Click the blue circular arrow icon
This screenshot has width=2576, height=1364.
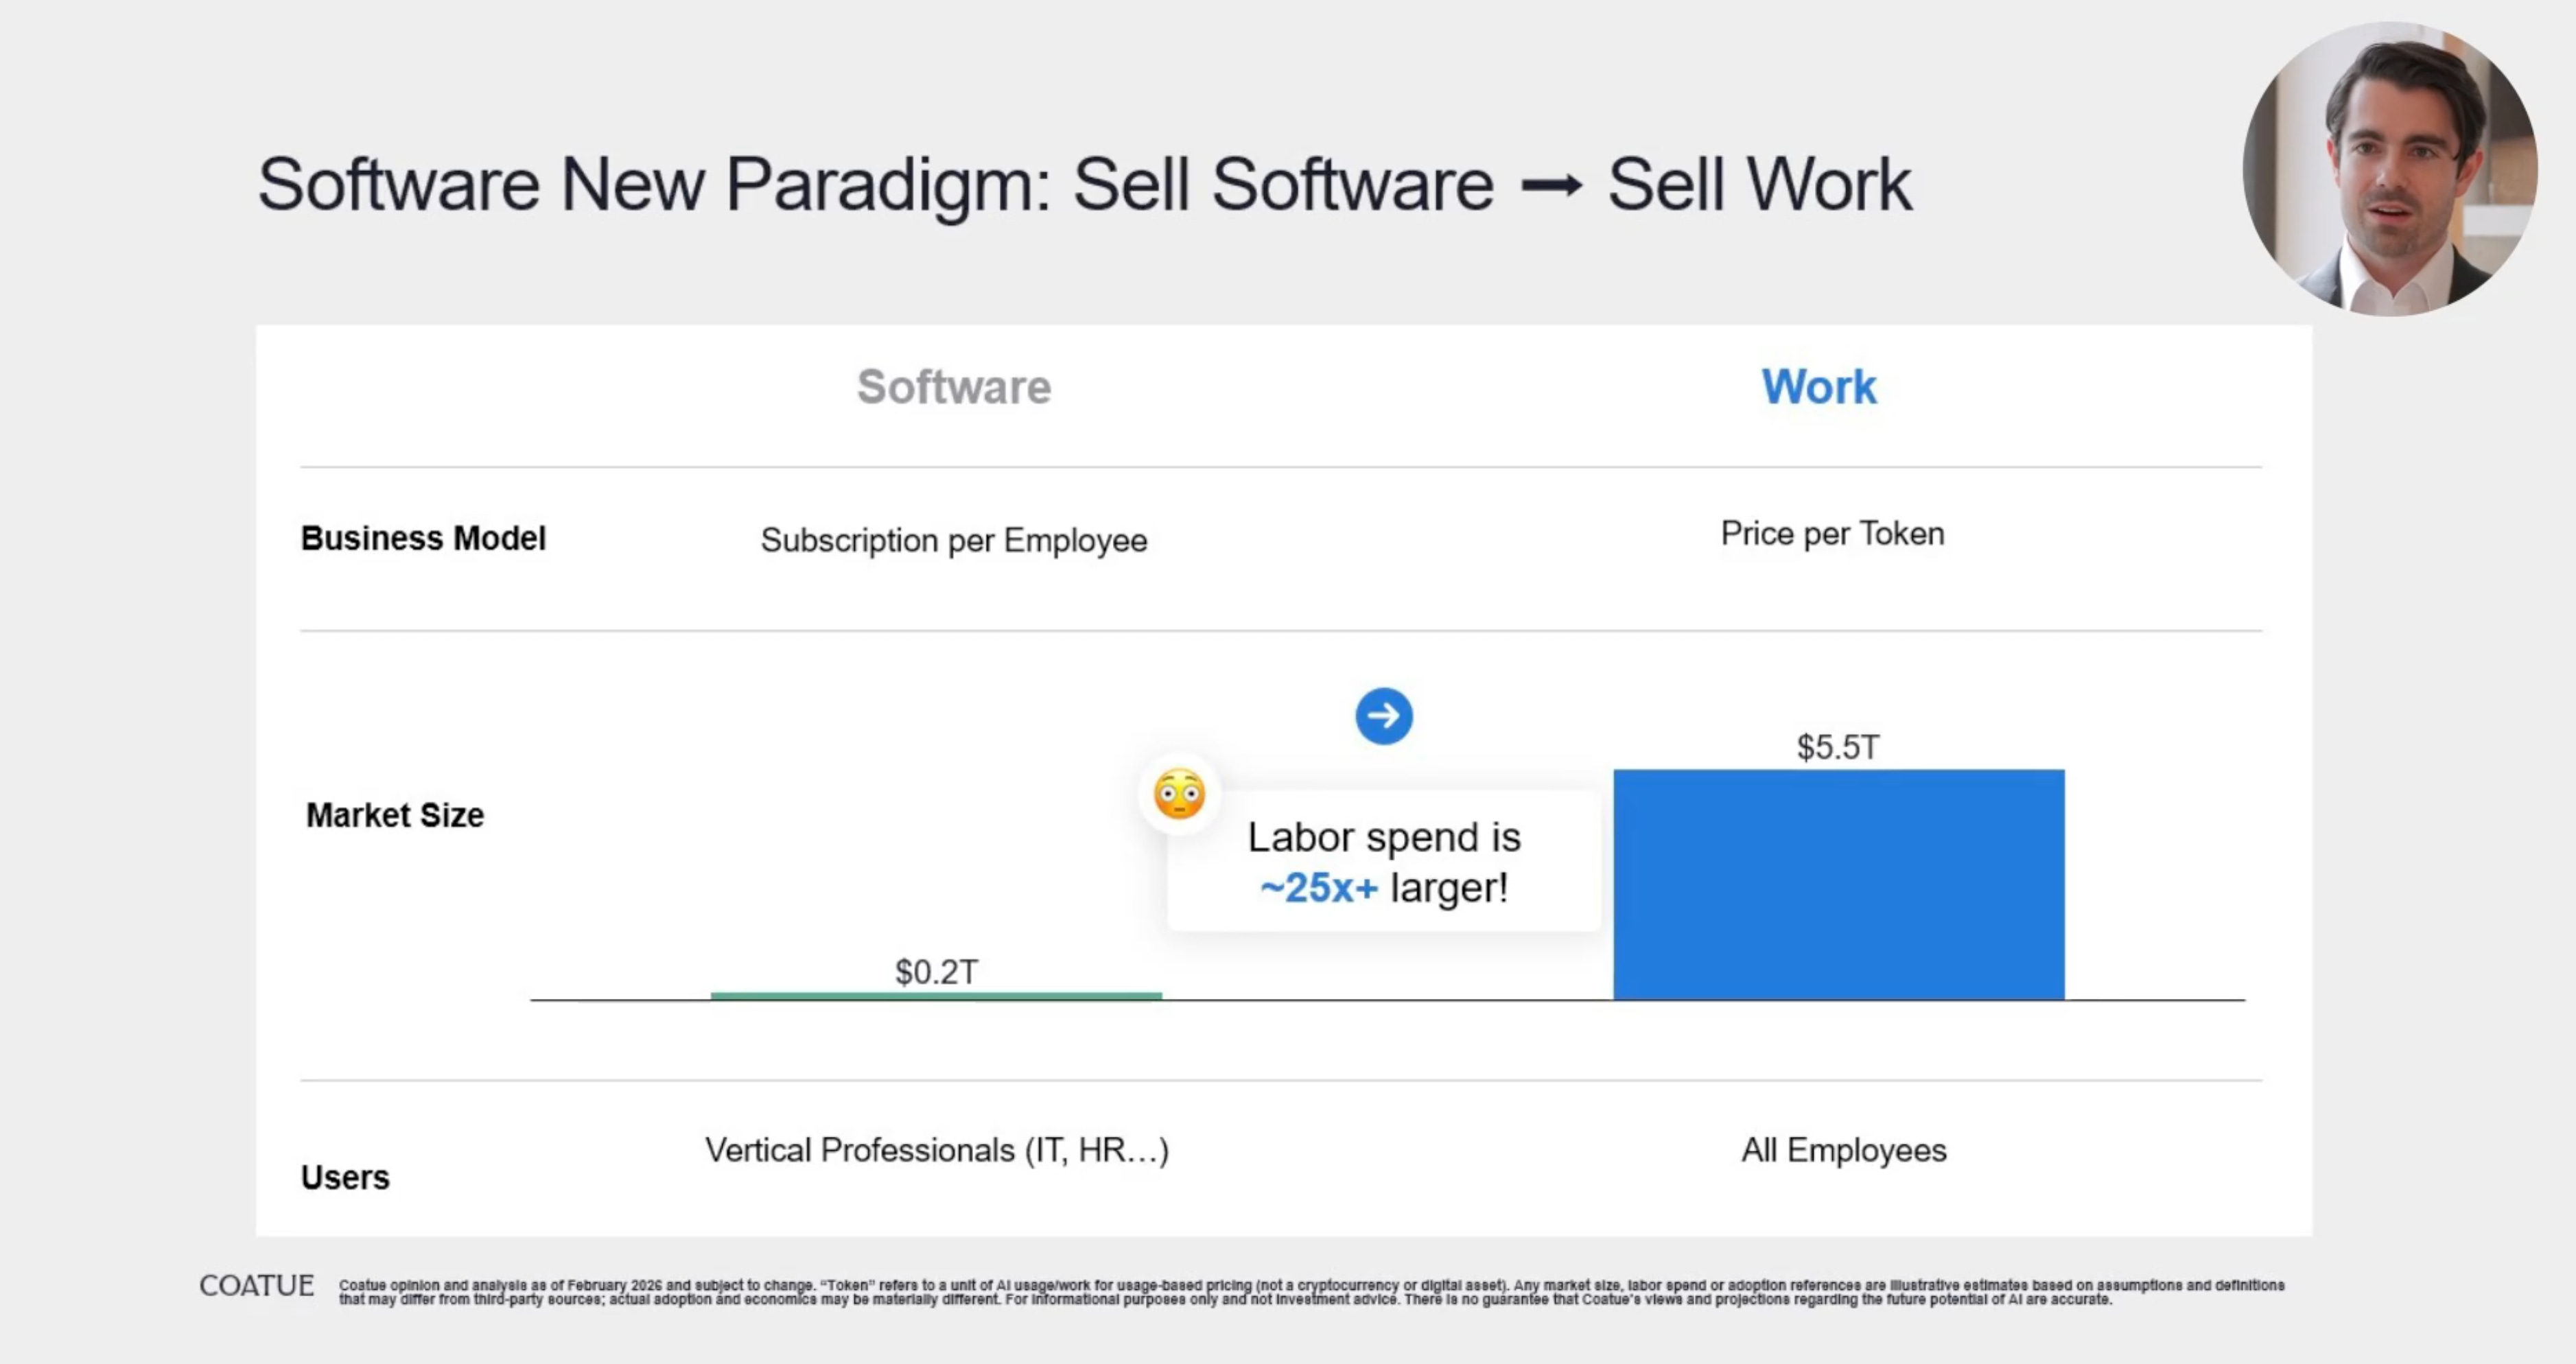tap(1384, 716)
